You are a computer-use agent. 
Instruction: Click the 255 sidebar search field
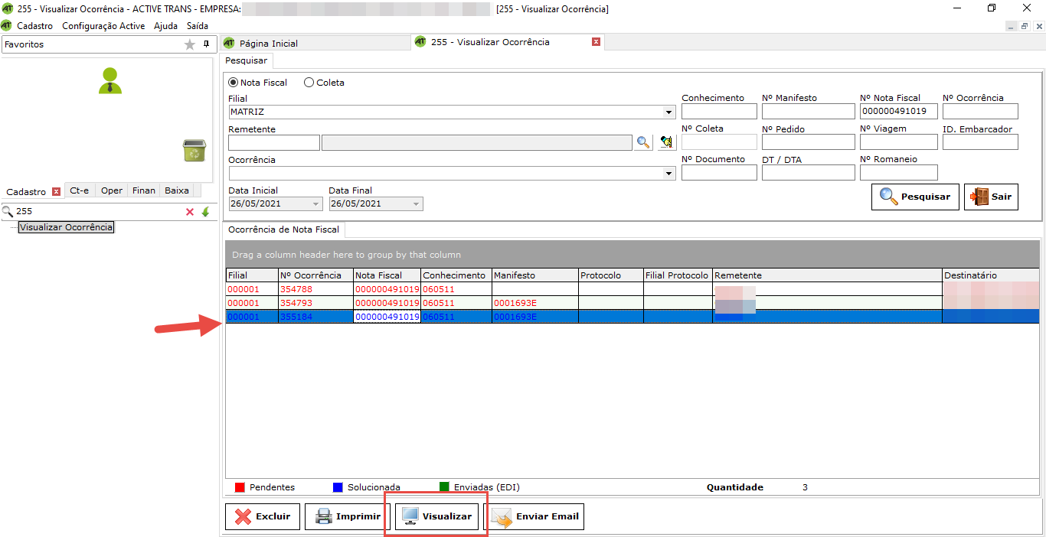98,212
